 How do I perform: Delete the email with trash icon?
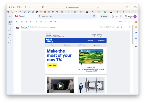point(31,22)
